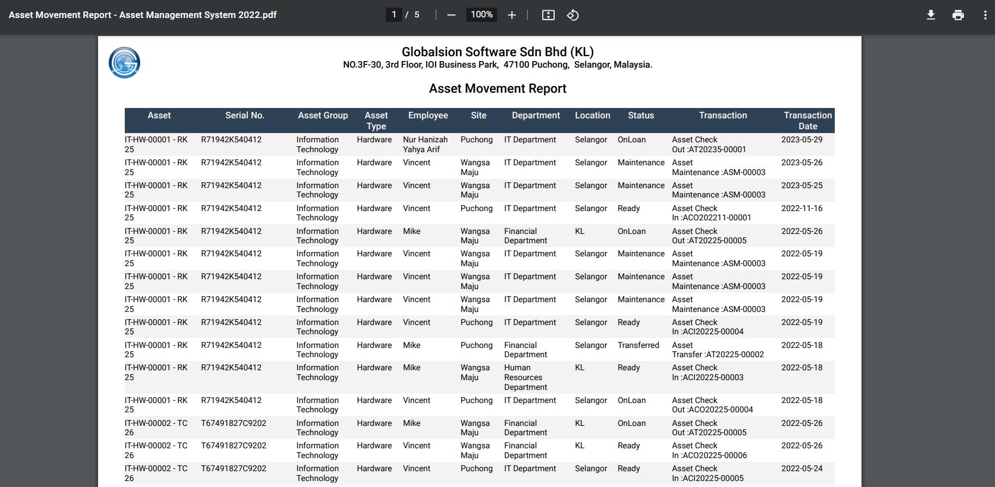Click the 2023-05-26 row's 'Maintenance' status

click(x=641, y=163)
